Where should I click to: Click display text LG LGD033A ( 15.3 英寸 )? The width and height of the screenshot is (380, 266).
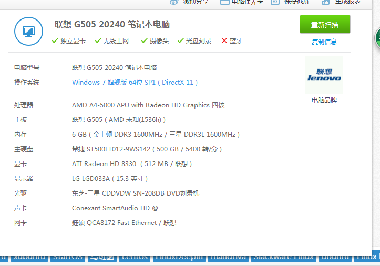[x=110, y=179]
